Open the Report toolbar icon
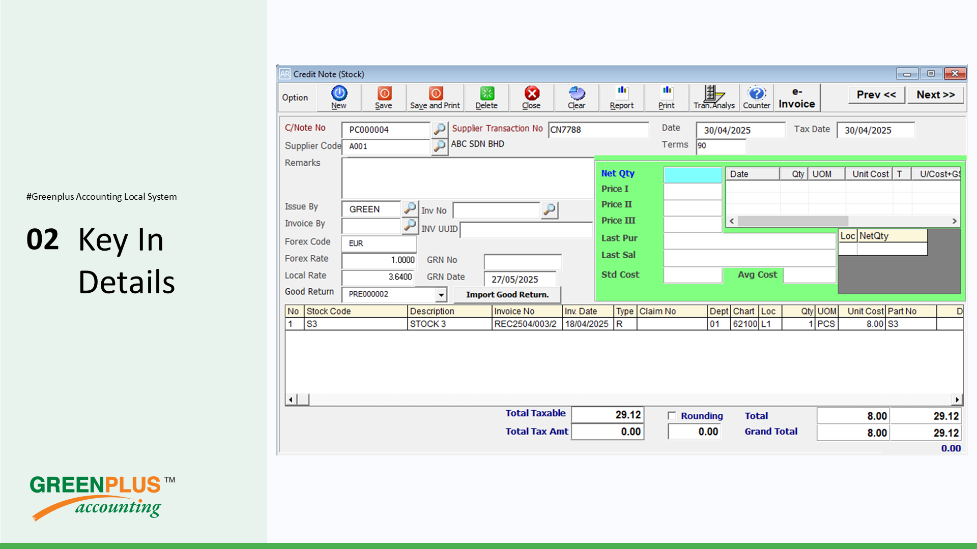The width and height of the screenshot is (977, 549). click(x=622, y=97)
